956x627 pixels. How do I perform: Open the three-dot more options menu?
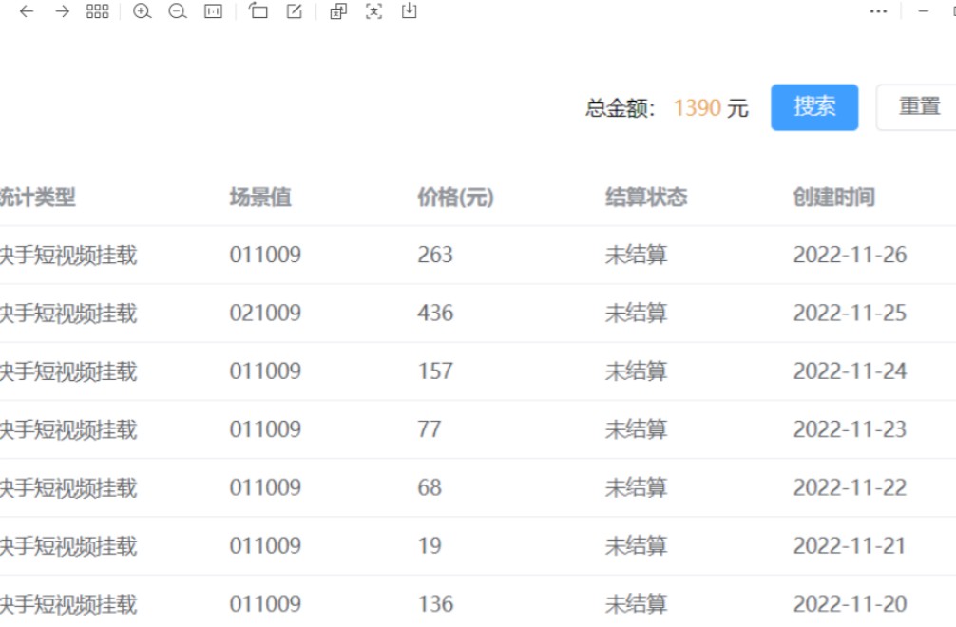(x=878, y=11)
